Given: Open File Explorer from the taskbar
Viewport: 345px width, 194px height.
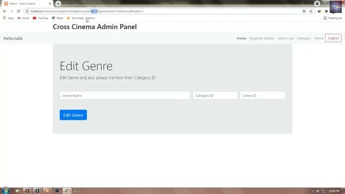Looking at the screenshot, I should pyautogui.click(x=17, y=191).
